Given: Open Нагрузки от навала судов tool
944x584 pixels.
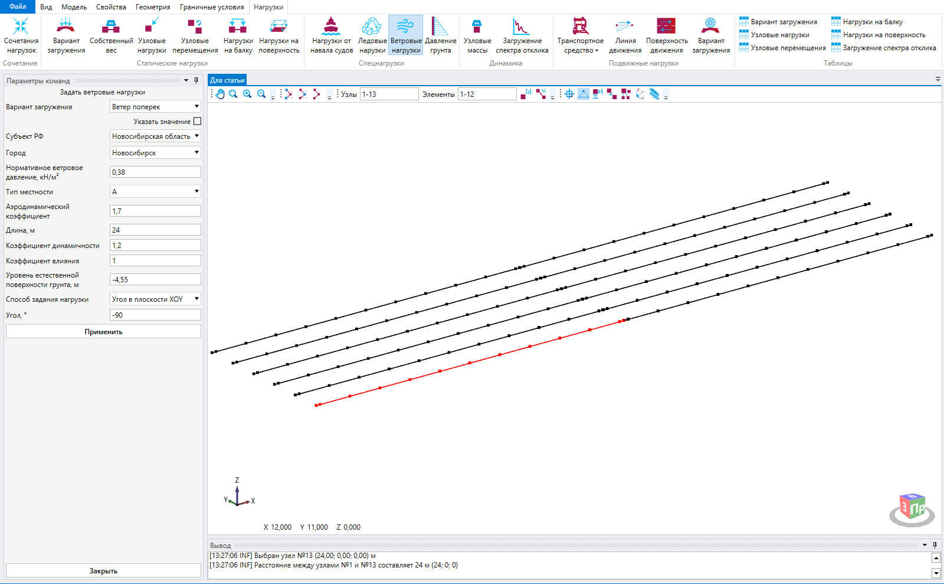Looking at the screenshot, I should pyautogui.click(x=332, y=35).
